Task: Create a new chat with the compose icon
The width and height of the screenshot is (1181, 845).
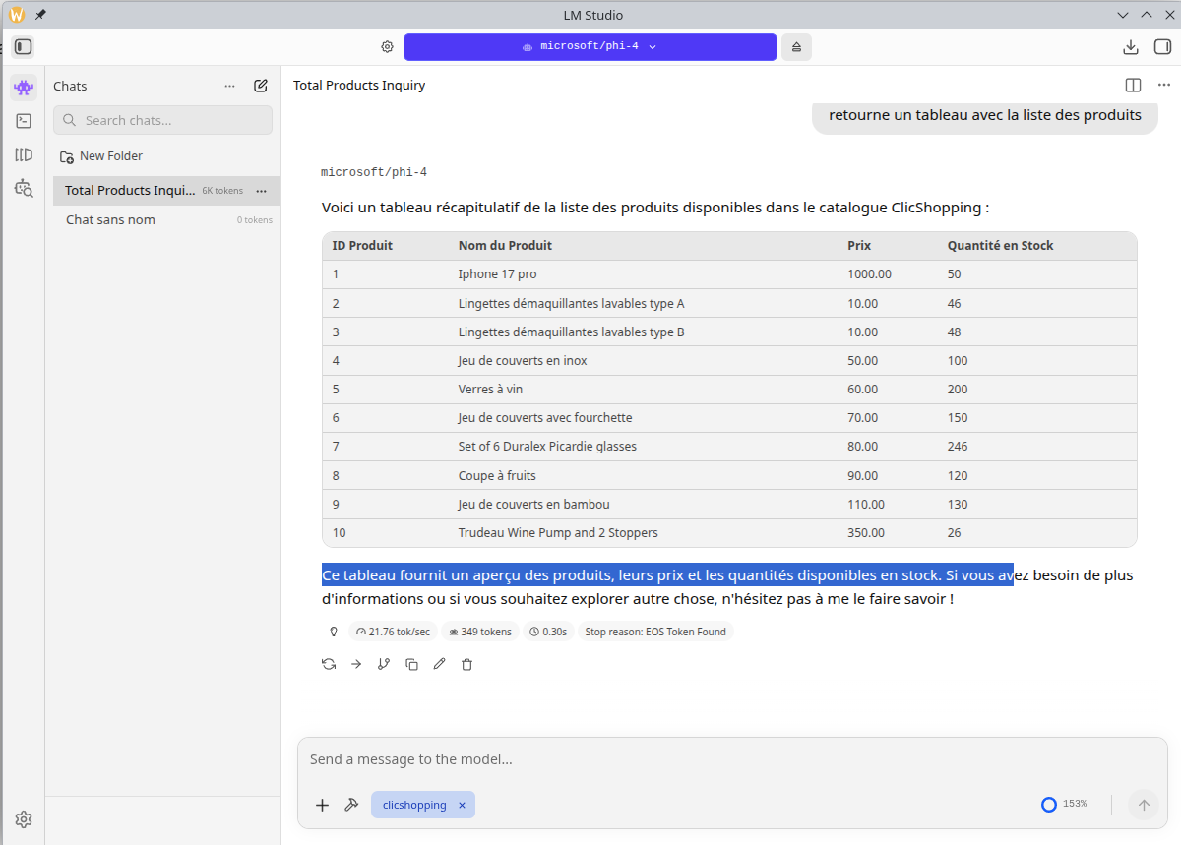Action: click(261, 86)
